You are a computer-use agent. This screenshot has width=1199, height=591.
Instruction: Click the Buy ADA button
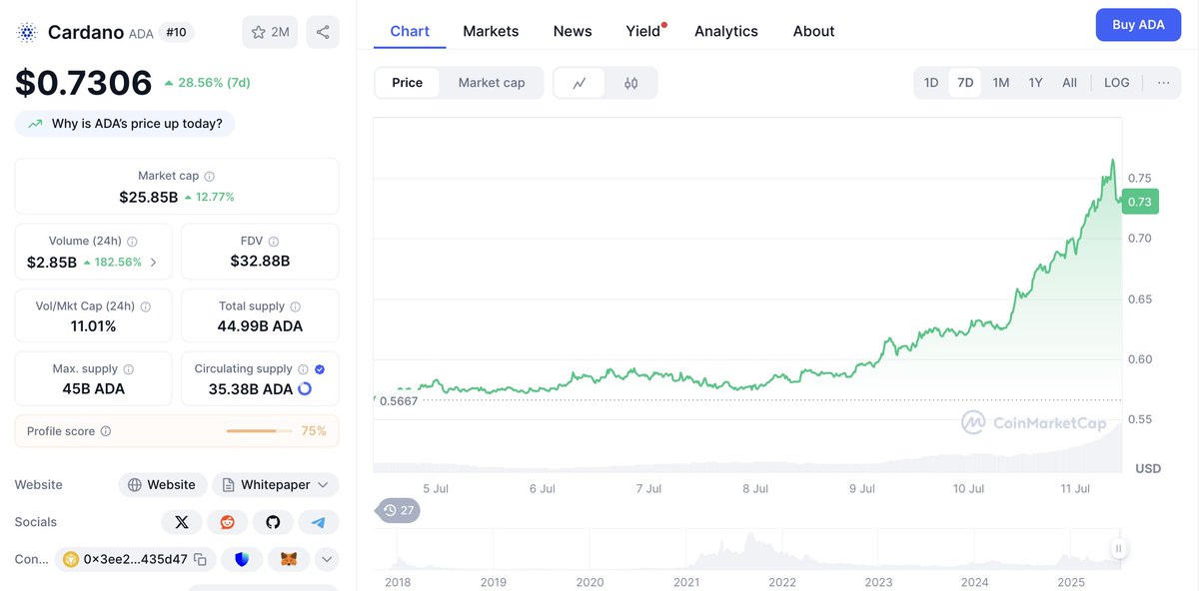coord(1138,25)
